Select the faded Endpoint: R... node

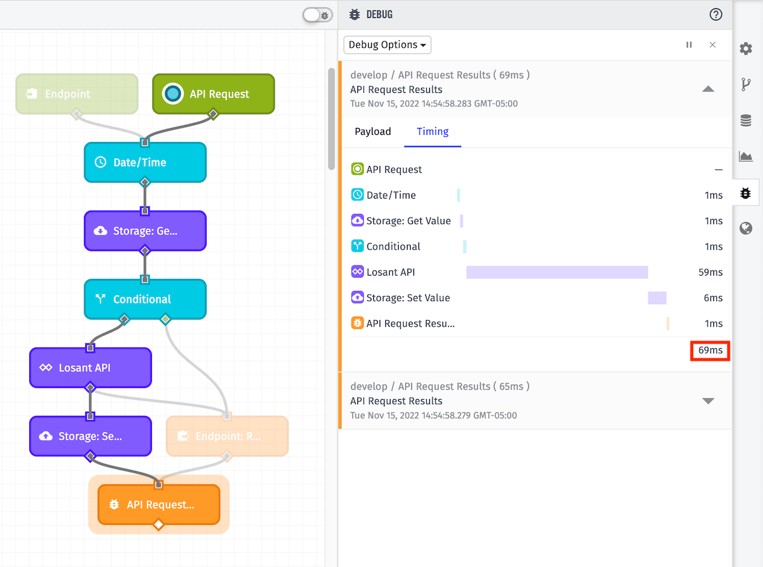pos(227,436)
